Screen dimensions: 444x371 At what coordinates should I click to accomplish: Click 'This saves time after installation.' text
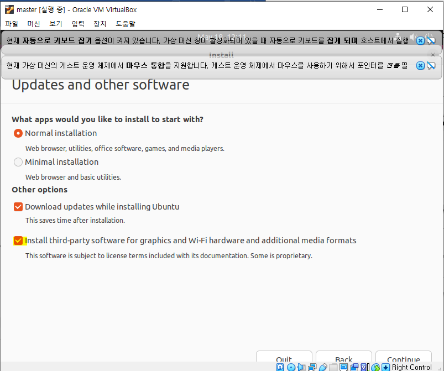point(75,221)
